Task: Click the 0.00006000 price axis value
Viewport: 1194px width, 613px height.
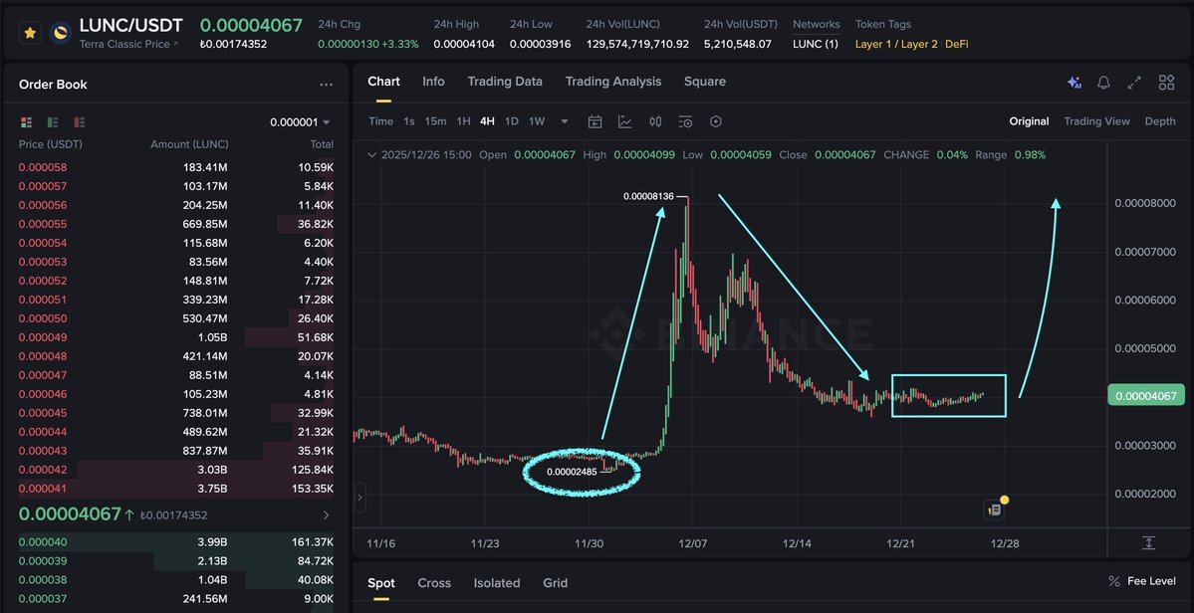Action: pyautogui.click(x=1145, y=300)
